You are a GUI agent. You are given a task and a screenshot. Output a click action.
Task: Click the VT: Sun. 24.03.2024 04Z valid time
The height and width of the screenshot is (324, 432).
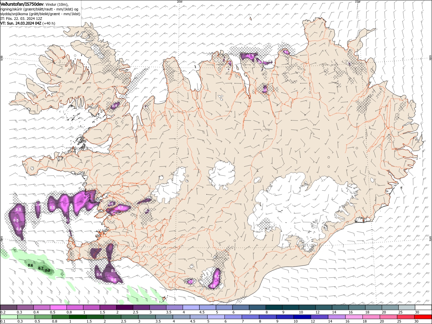pyautogui.click(x=21, y=23)
